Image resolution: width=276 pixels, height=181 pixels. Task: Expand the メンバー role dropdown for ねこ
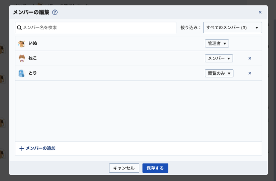pyautogui.click(x=219, y=58)
